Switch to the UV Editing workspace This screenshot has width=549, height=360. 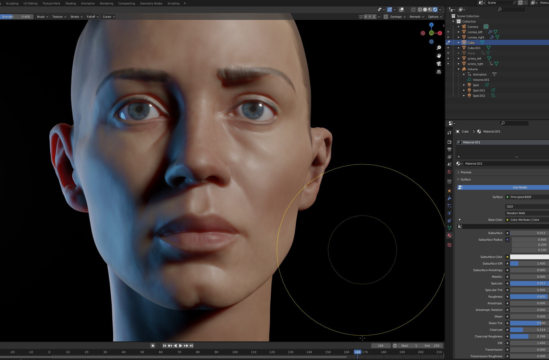tap(30, 3)
